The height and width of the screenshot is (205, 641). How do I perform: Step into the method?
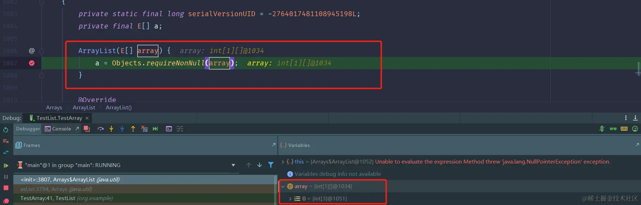[x=111, y=129]
